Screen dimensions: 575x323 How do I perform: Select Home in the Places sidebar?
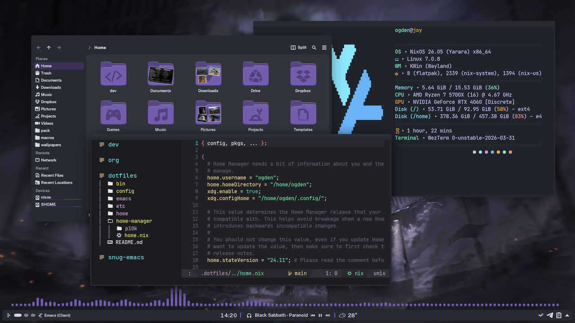point(59,66)
